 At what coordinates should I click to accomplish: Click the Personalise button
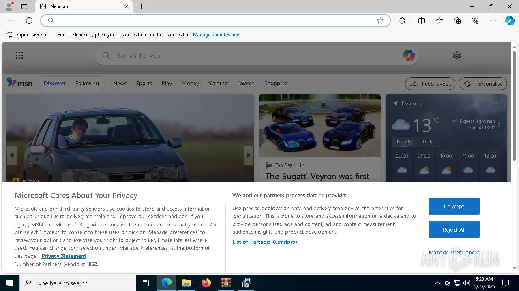point(483,84)
